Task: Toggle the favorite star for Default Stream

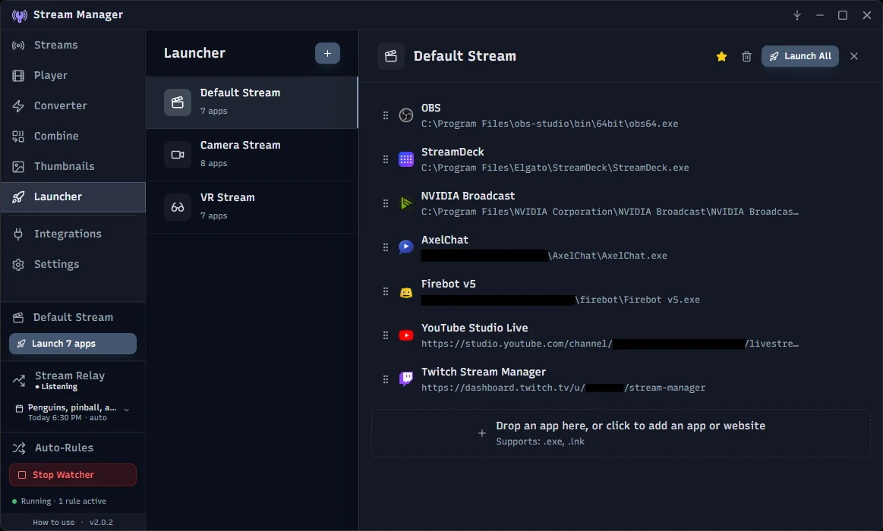Action: point(721,56)
